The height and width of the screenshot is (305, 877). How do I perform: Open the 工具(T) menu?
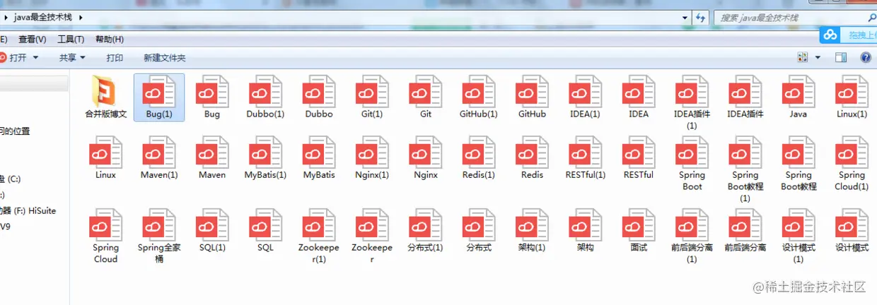coord(71,40)
